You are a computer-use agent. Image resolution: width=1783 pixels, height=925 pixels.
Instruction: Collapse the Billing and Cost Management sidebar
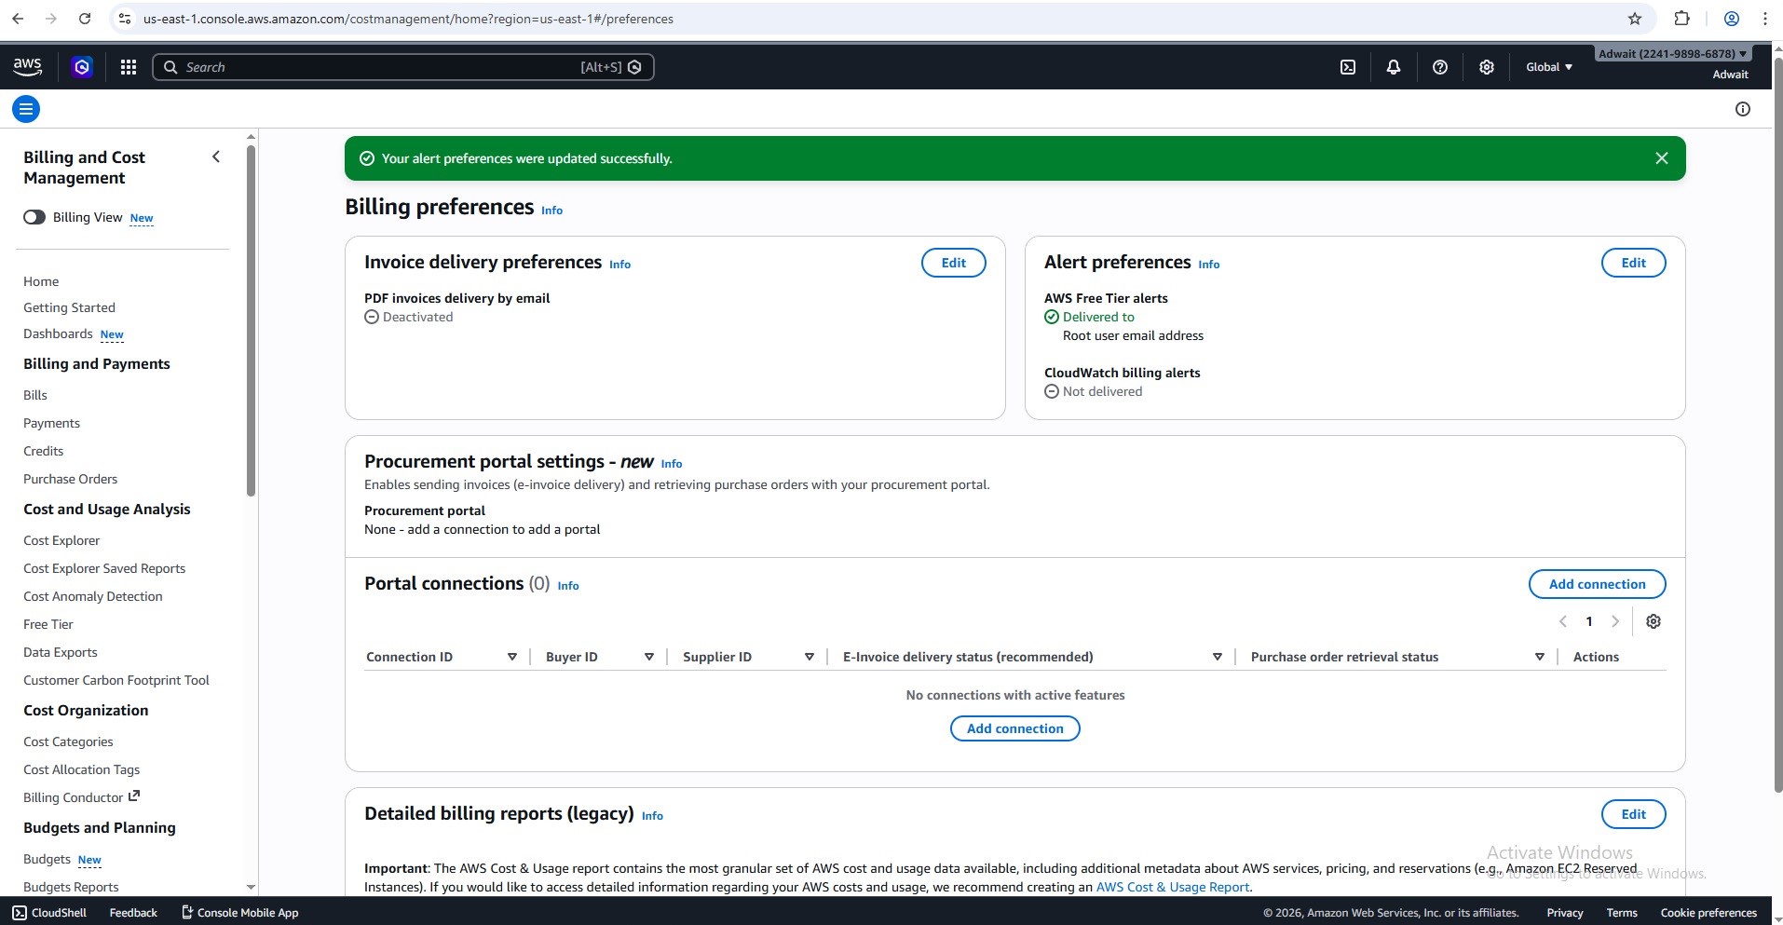216,156
